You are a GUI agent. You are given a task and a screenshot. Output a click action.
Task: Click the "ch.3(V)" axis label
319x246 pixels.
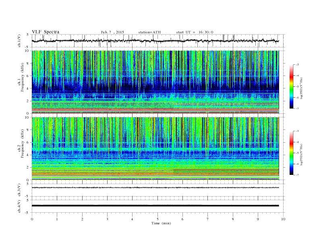point(19,190)
